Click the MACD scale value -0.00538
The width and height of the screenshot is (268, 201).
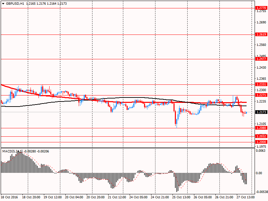[x=262, y=192]
